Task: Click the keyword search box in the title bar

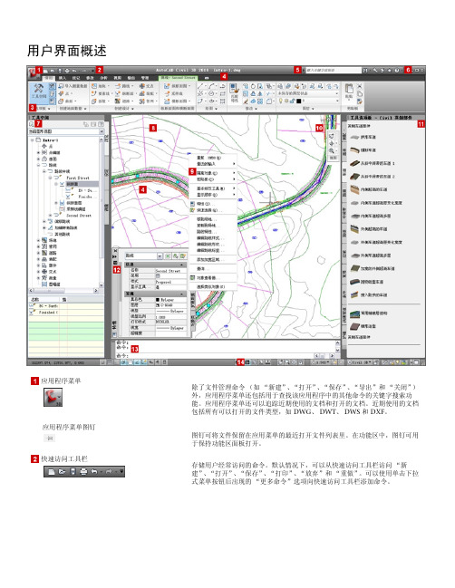Action: [334, 70]
